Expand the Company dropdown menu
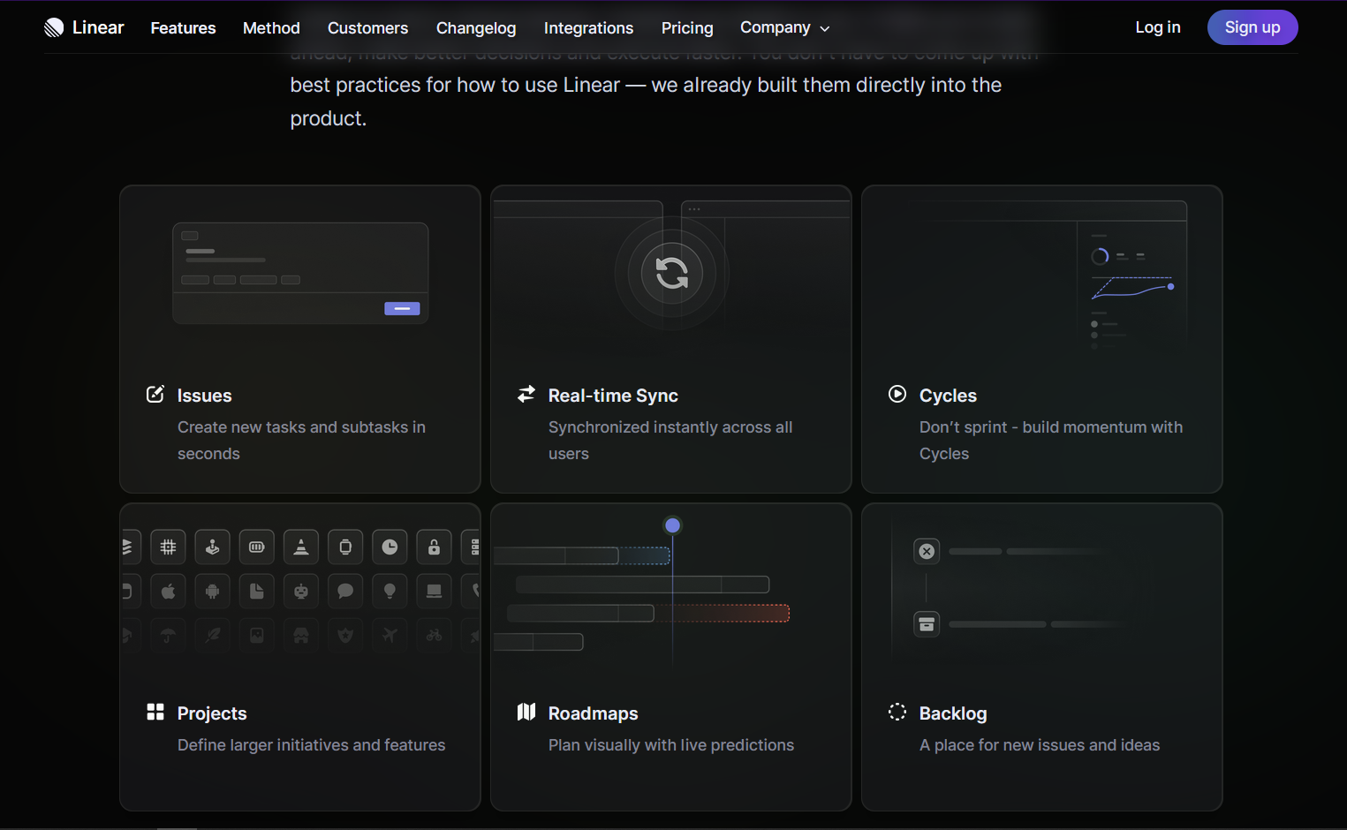 [785, 28]
